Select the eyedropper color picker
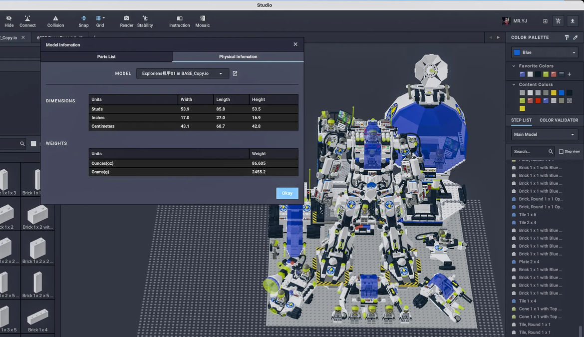 [x=576, y=37]
